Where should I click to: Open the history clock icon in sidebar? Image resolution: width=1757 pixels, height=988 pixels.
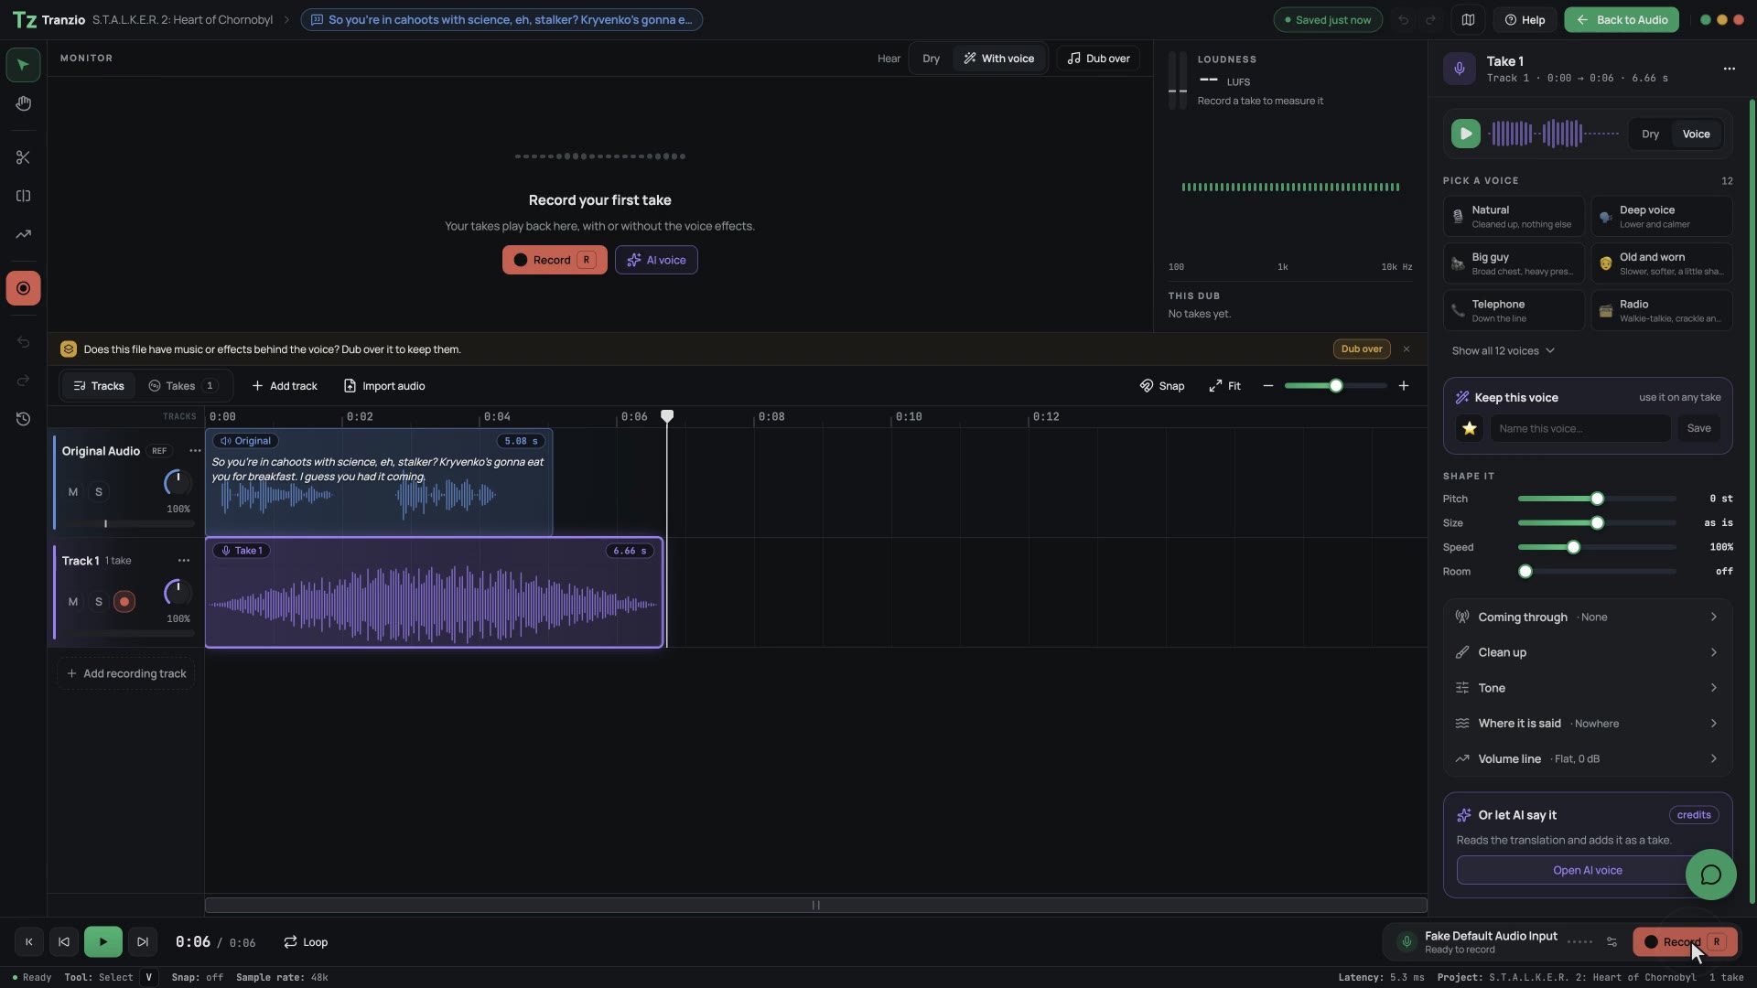coord(23,419)
